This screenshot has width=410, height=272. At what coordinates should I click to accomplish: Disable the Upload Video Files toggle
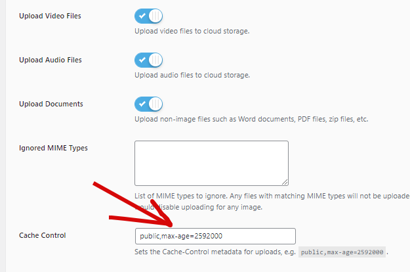[148, 16]
